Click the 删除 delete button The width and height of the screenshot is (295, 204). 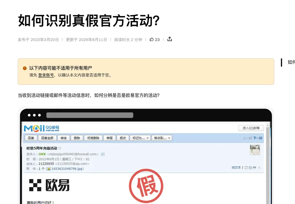click(x=77, y=138)
